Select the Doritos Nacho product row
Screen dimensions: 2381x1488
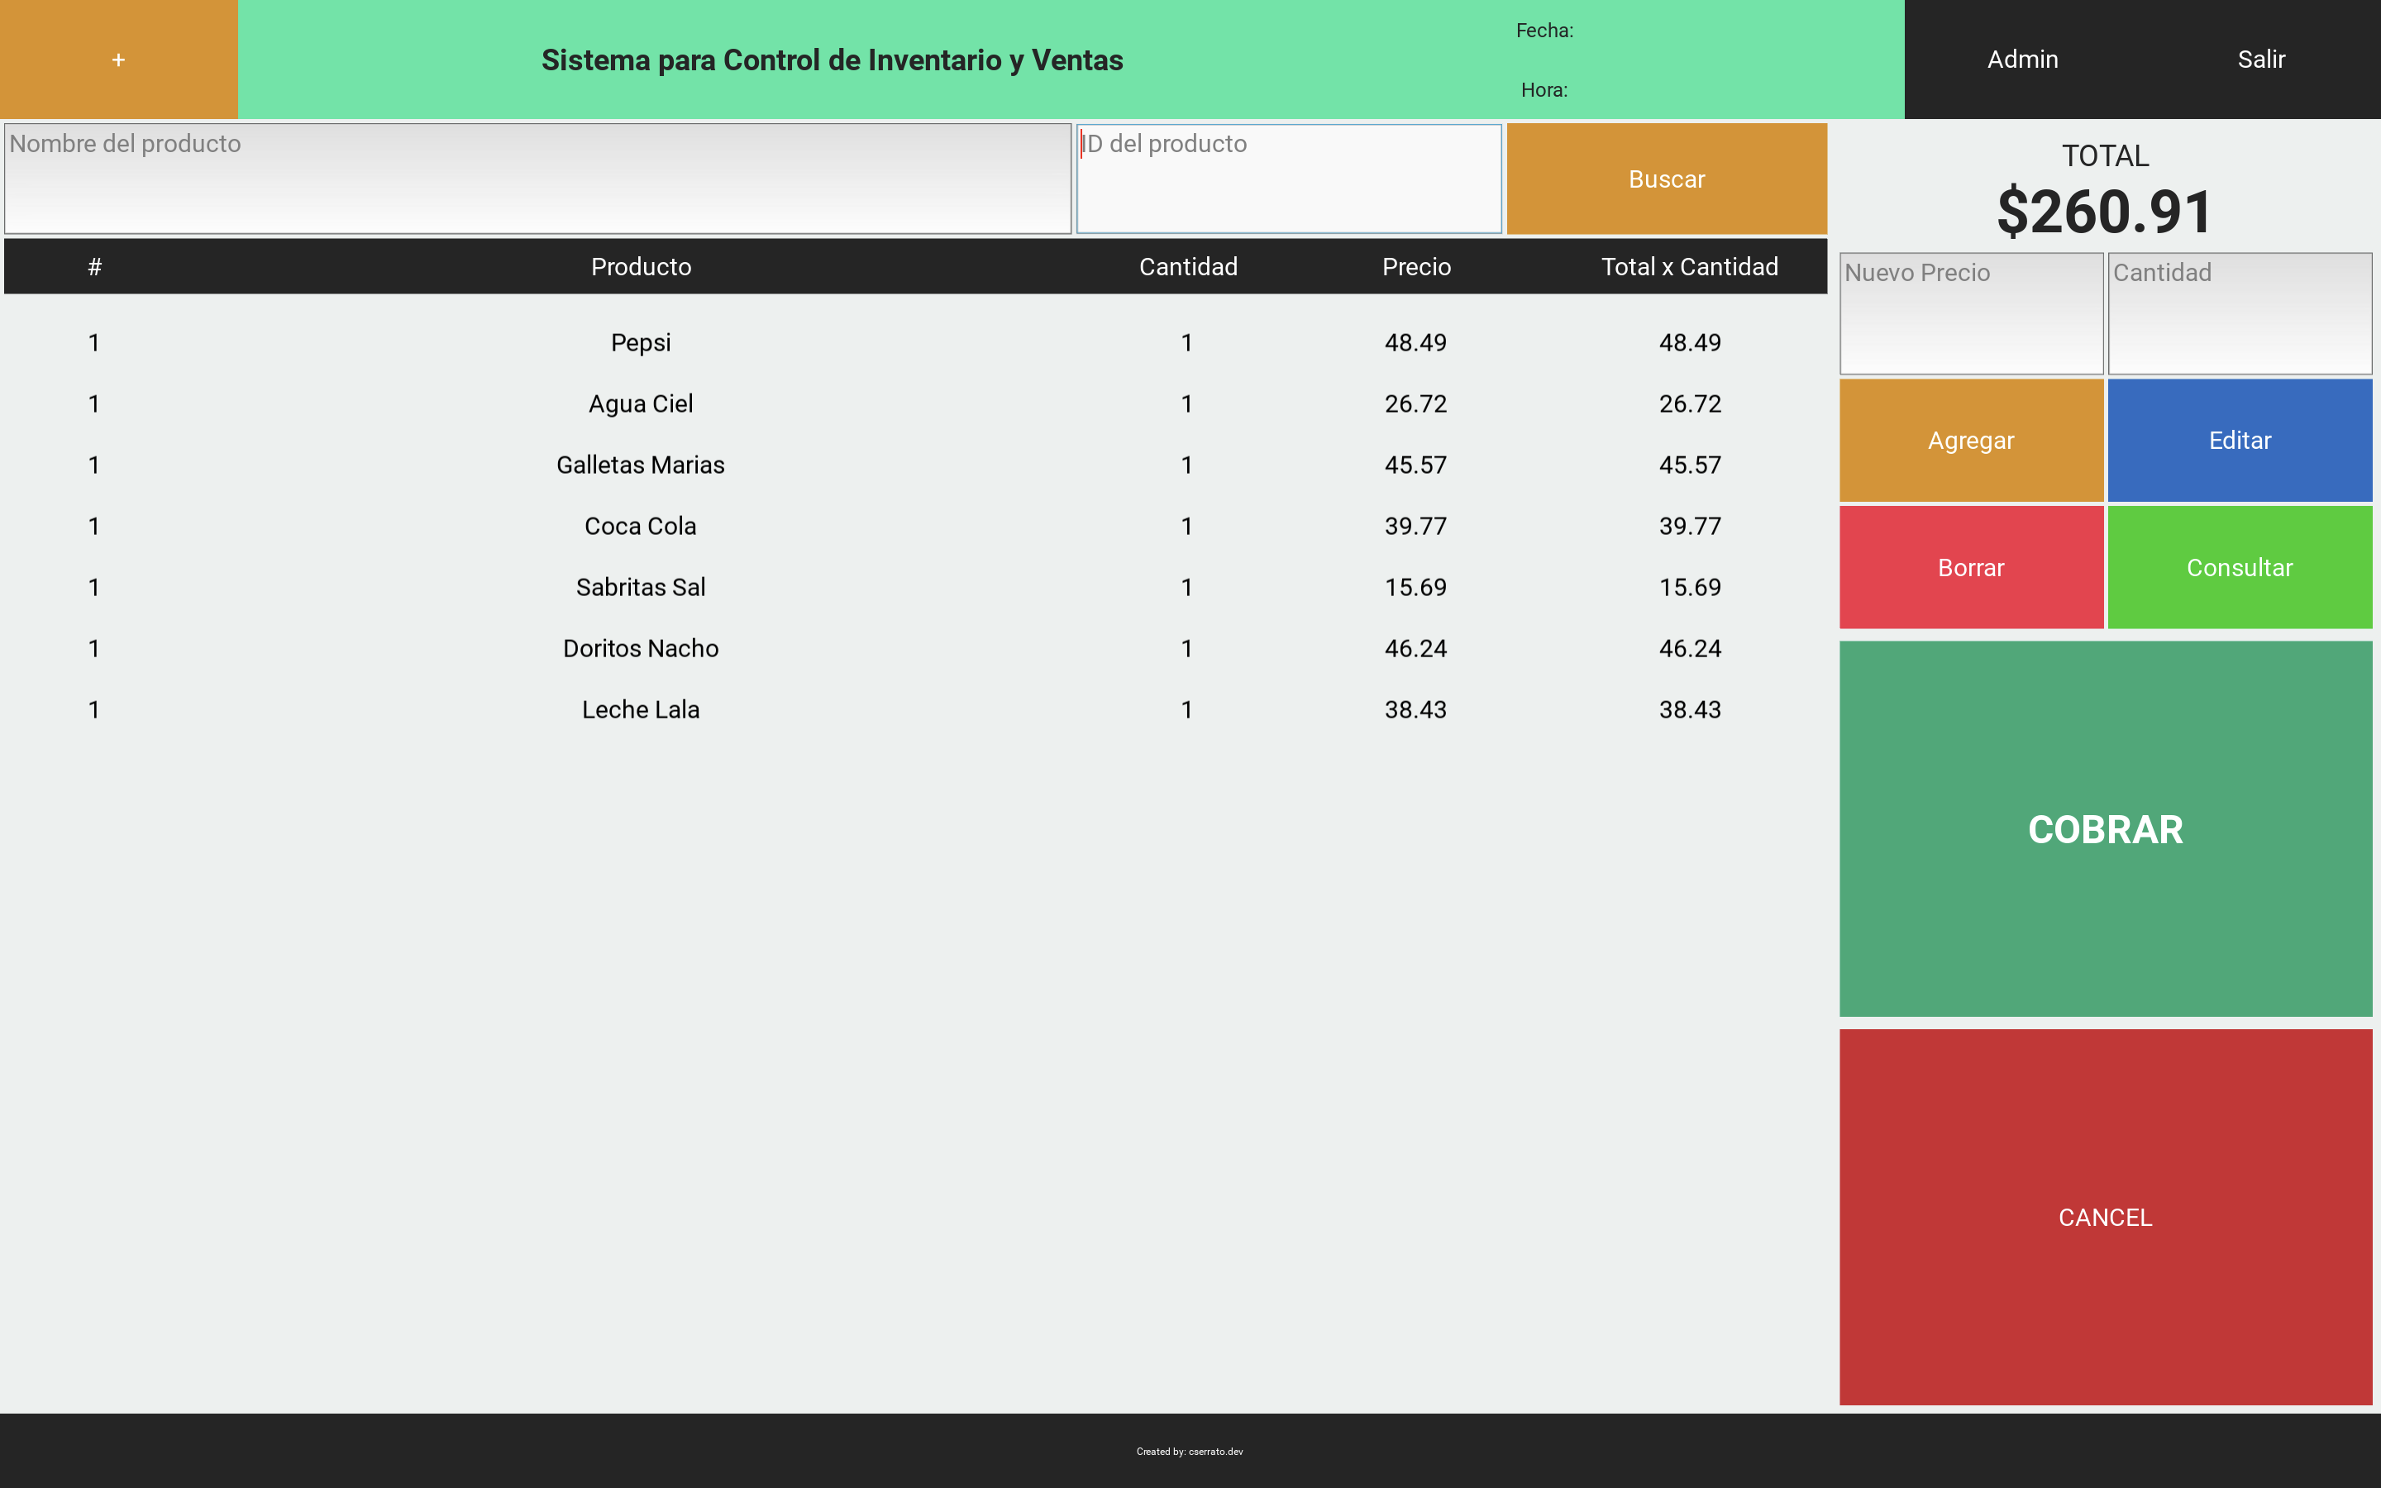pyautogui.click(x=641, y=649)
